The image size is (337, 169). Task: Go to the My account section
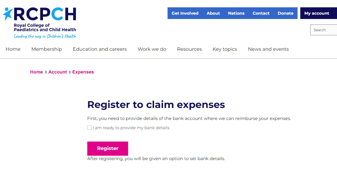coord(316,13)
